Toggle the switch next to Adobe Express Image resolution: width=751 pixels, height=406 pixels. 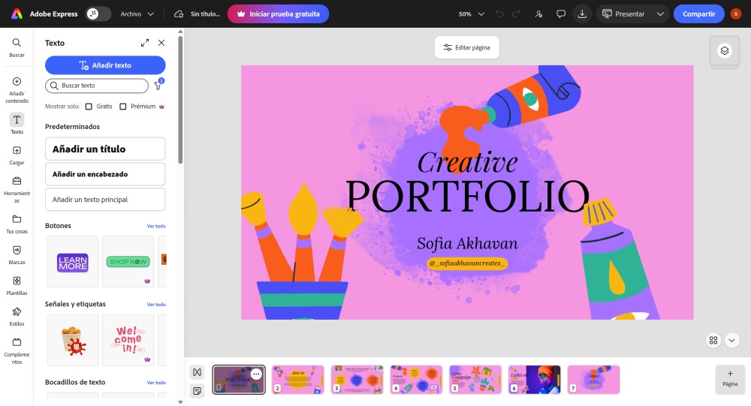[x=98, y=14]
